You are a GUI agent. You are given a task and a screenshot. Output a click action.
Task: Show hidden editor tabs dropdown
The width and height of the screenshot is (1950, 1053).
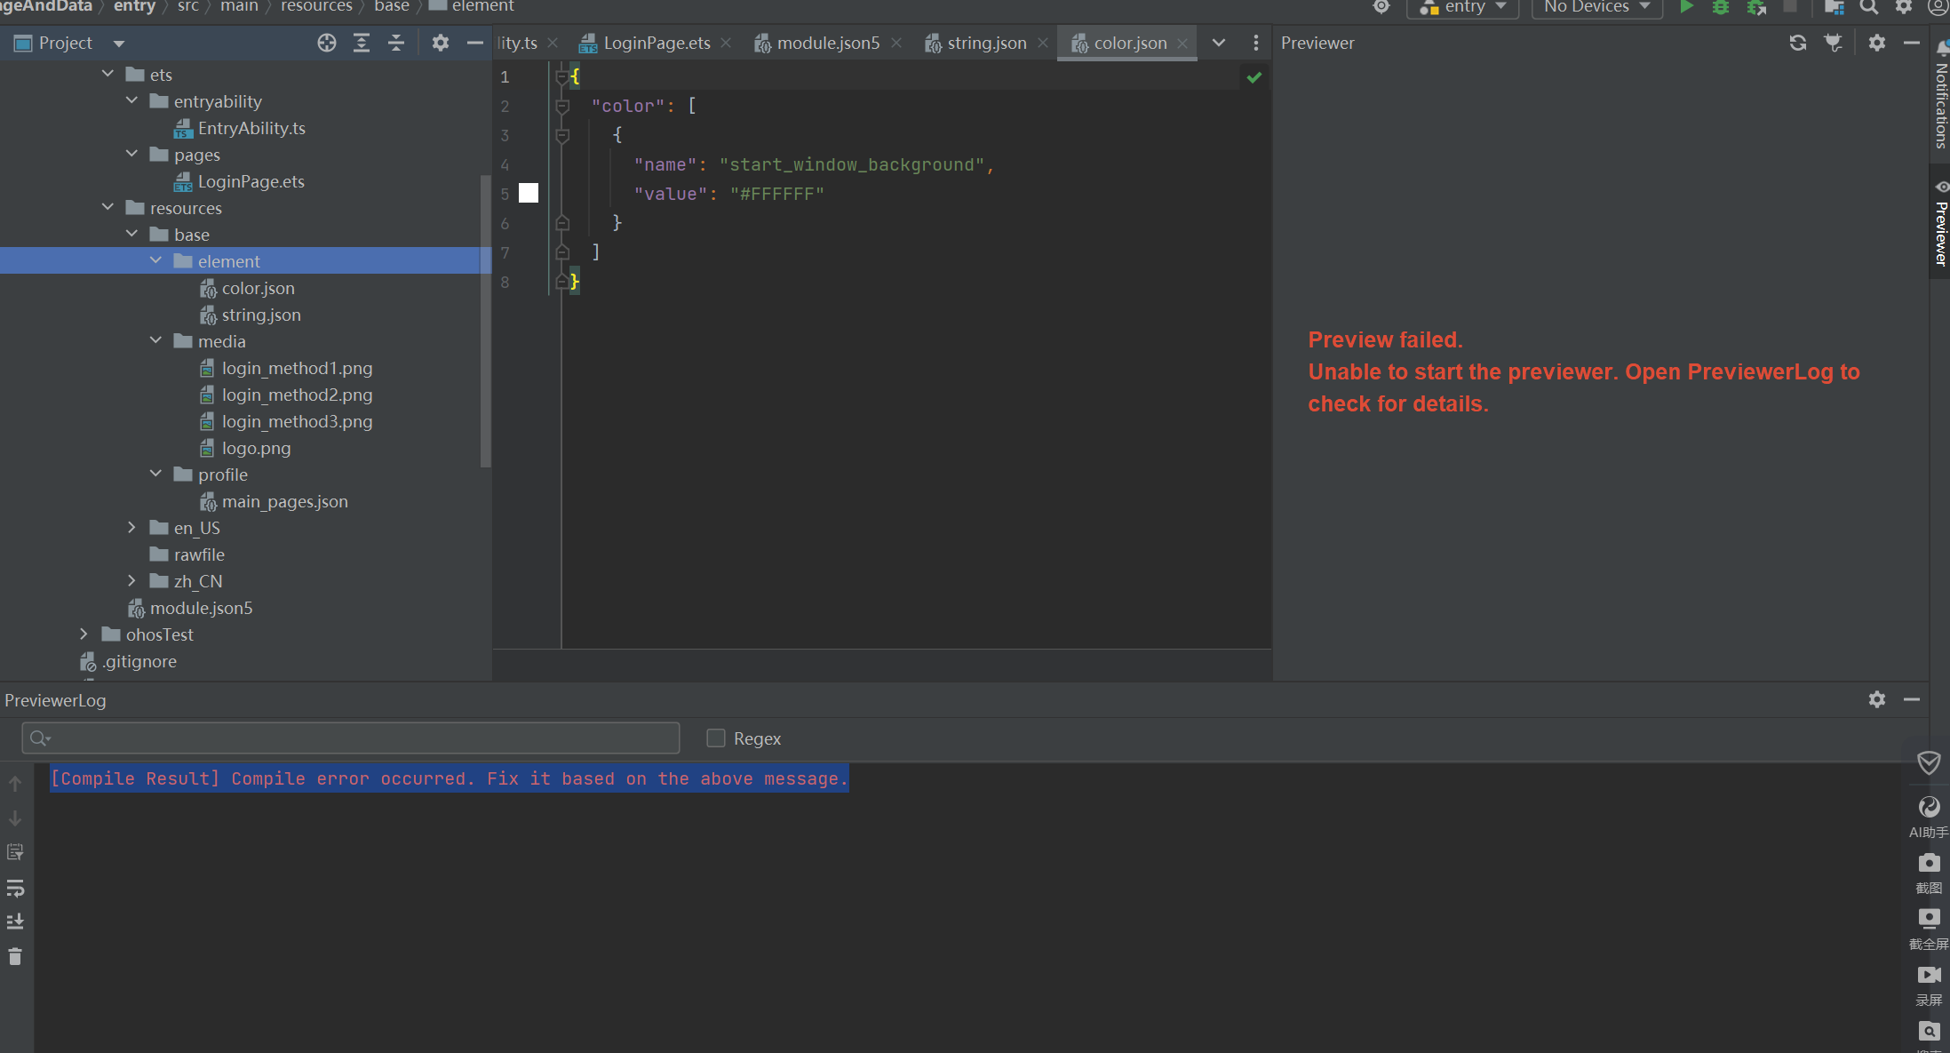point(1219,43)
